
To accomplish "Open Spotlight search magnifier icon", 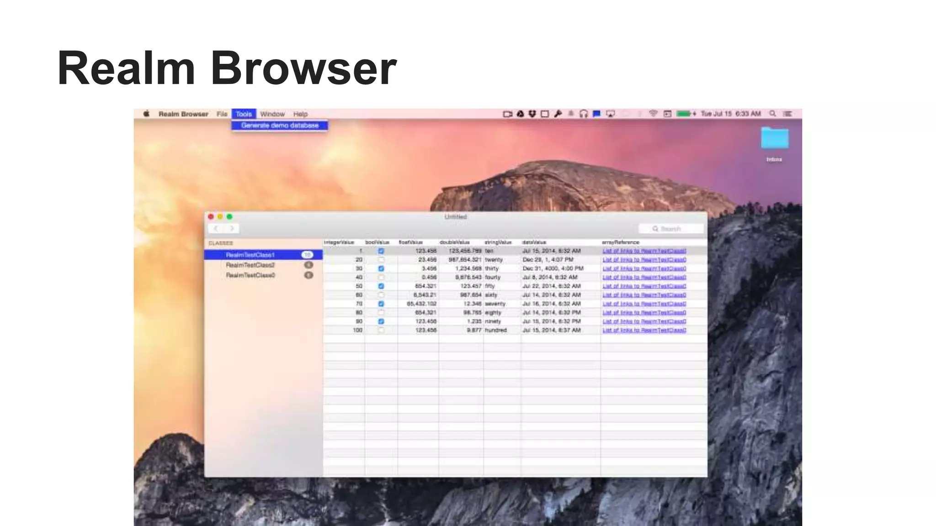I will coord(772,114).
